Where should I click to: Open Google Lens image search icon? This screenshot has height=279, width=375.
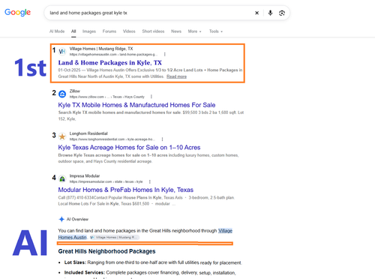pos(282,13)
